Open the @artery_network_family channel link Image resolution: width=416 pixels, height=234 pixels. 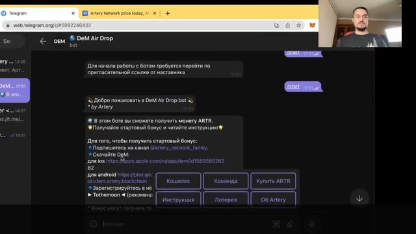pyautogui.click(x=178, y=148)
